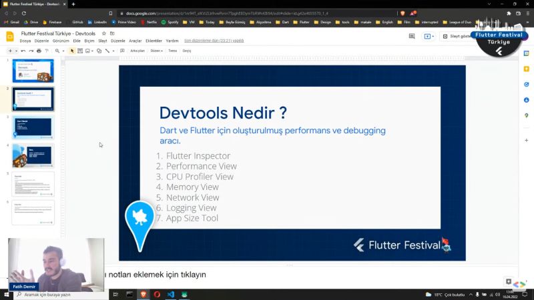Click the Memory View list item

[x=192, y=187]
